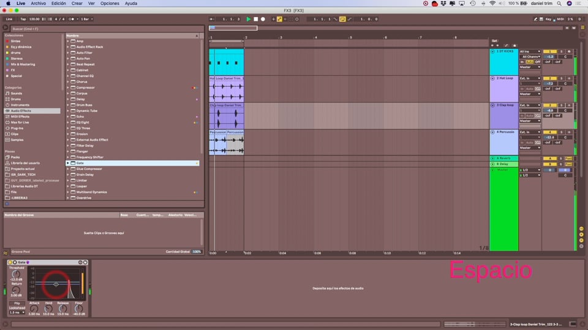The image size is (588, 330).
Task: Toggle the arrangement Loop switch
Action: [x=342, y=19]
